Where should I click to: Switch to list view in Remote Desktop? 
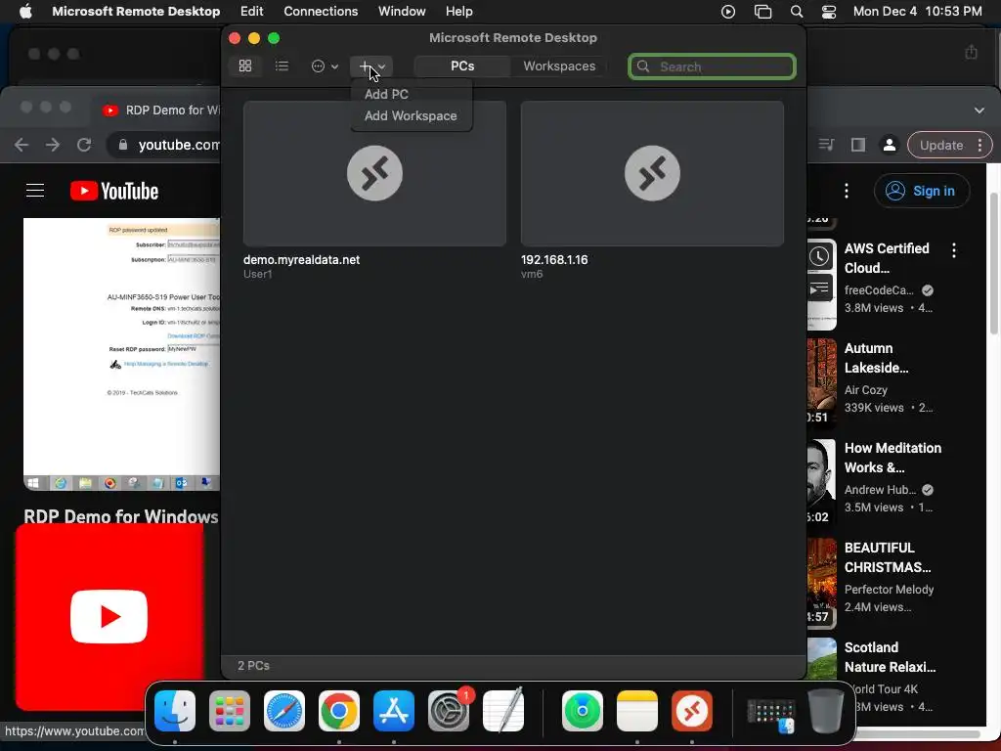[282, 66]
